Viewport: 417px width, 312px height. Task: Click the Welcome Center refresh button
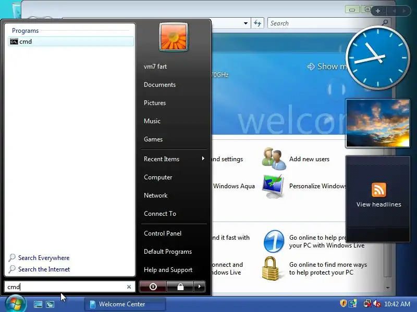coord(257,23)
